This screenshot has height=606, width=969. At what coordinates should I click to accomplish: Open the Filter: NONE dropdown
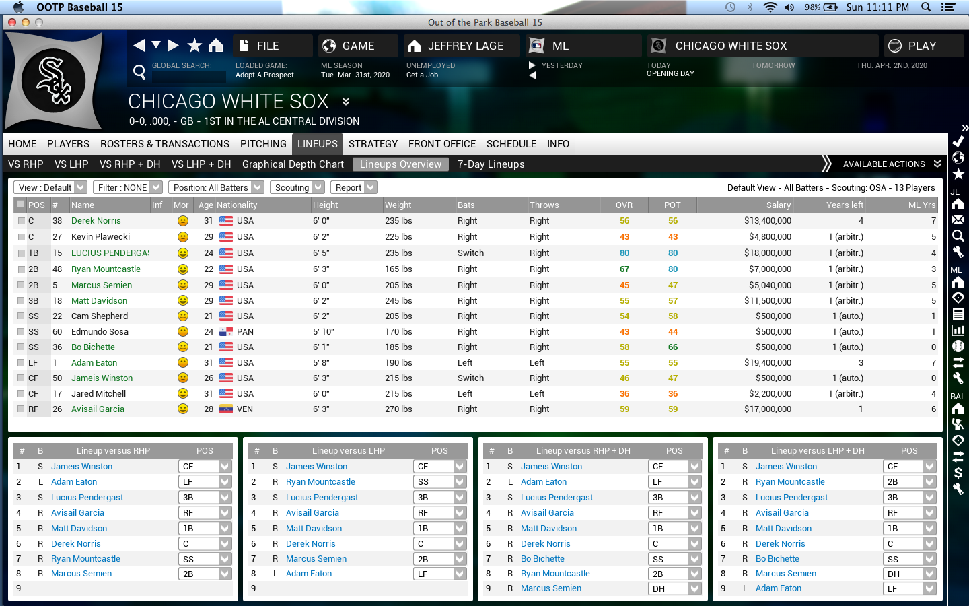127,187
